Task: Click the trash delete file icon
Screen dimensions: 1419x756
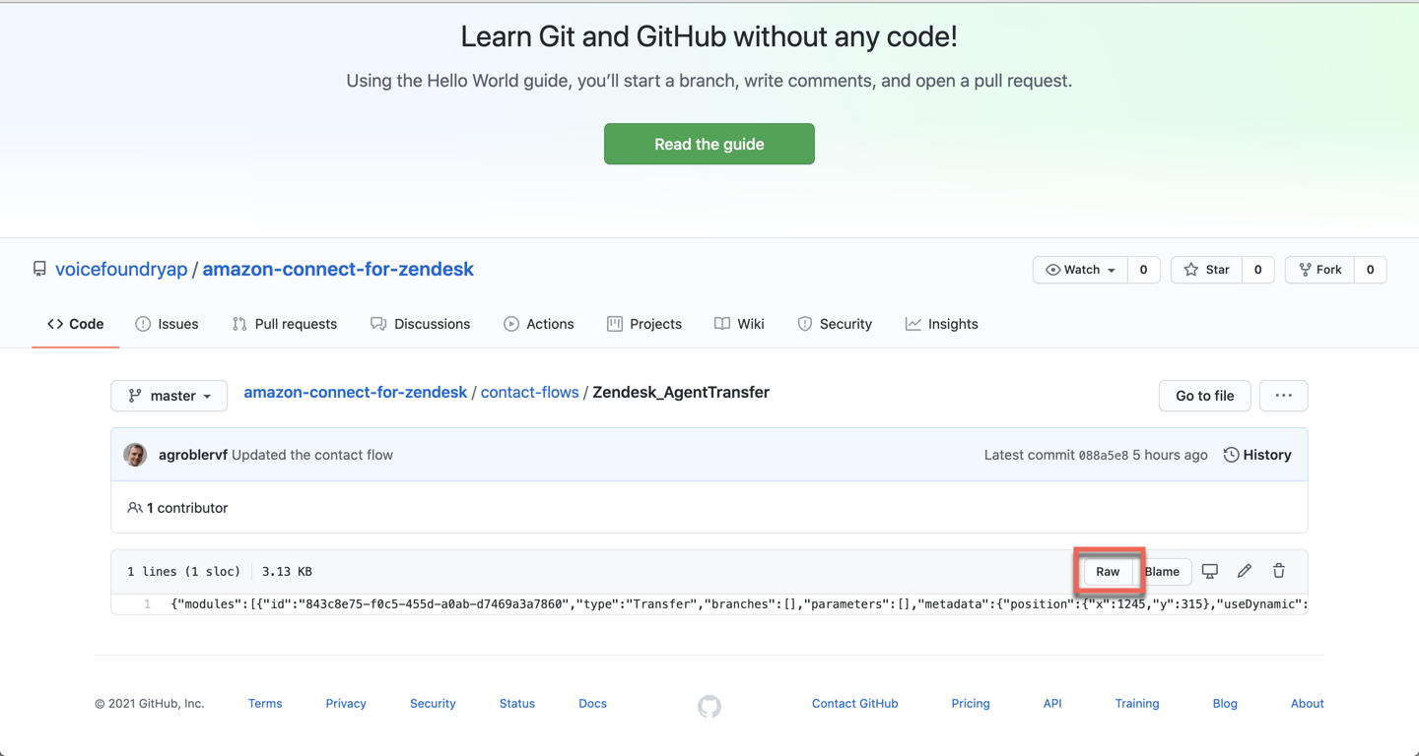Action: coord(1279,571)
